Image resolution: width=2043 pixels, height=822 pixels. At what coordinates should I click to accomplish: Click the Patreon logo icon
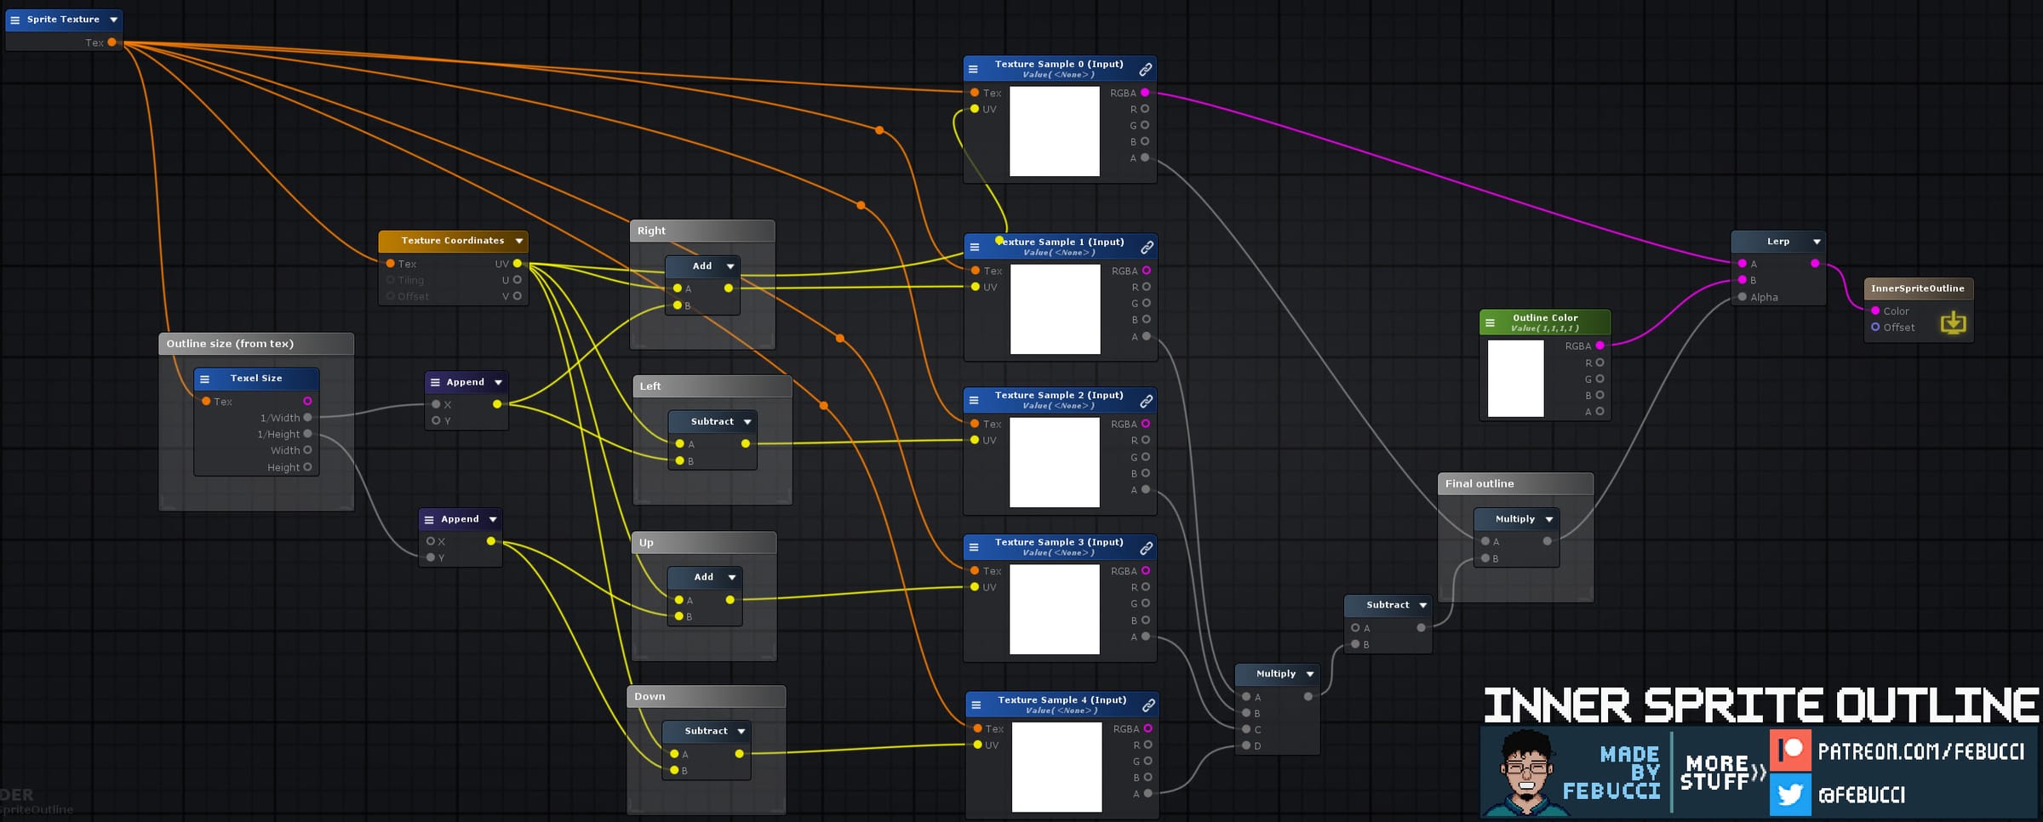1790,750
